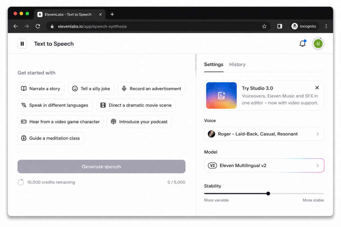Click the 'More stable' stability label
Screen dimensions: 341x227
click(x=313, y=200)
